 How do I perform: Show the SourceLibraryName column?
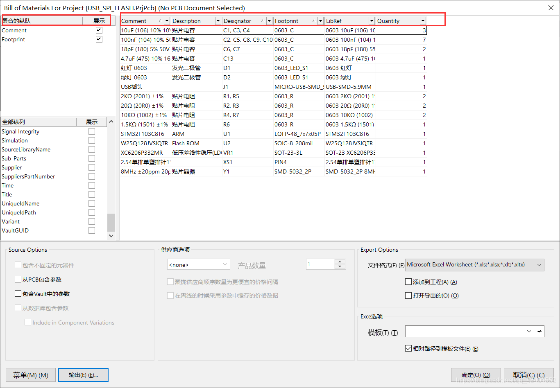click(x=92, y=149)
